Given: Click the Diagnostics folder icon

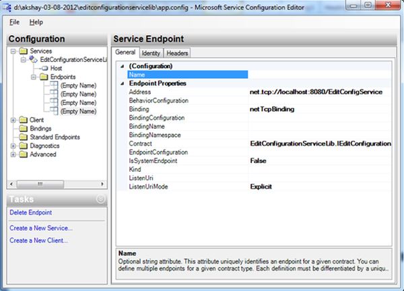Looking at the screenshot, I should 23,145.
